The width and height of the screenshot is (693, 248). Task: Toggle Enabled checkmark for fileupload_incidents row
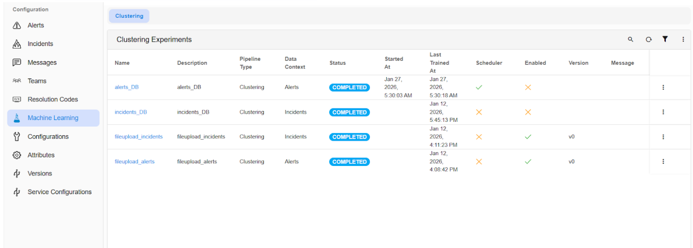click(528, 137)
